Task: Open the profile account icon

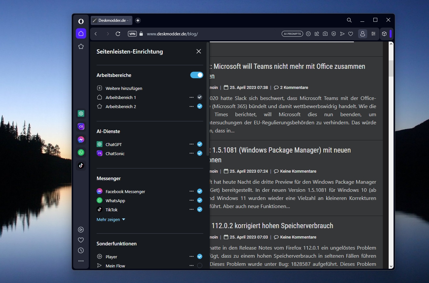Action: pos(362,34)
